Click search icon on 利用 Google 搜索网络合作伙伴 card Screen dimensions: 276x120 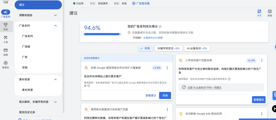(86, 68)
